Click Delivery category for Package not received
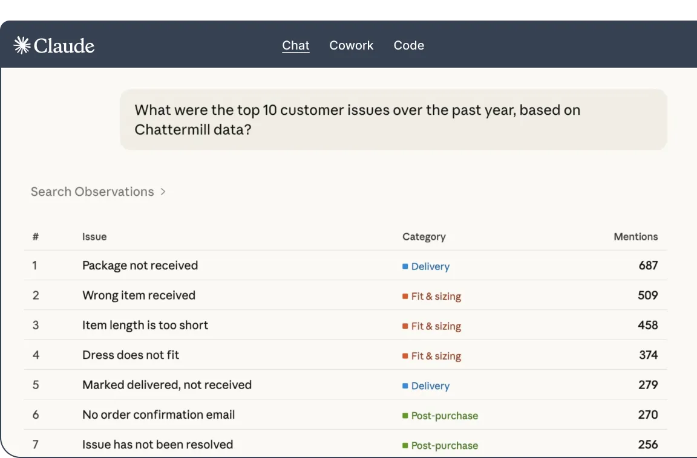This screenshot has height=458, width=697. pyautogui.click(x=430, y=266)
